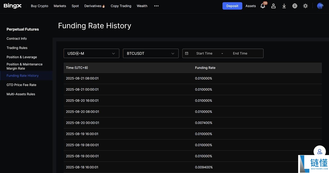Select GTD Price Fee Rate in the sidebar
Screen dimensions: 329x173
click(21, 85)
